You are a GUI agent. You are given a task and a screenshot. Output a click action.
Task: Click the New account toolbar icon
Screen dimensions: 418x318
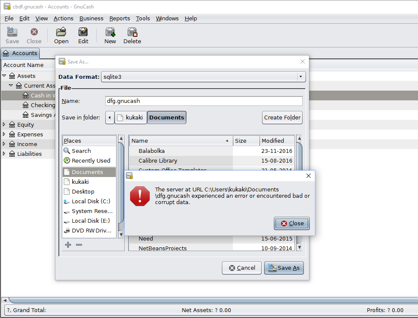click(110, 32)
